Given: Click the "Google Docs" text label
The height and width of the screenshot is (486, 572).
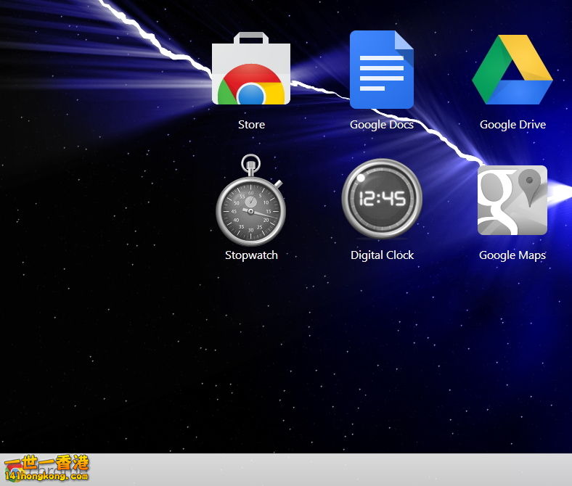Looking at the screenshot, I should 382,125.
